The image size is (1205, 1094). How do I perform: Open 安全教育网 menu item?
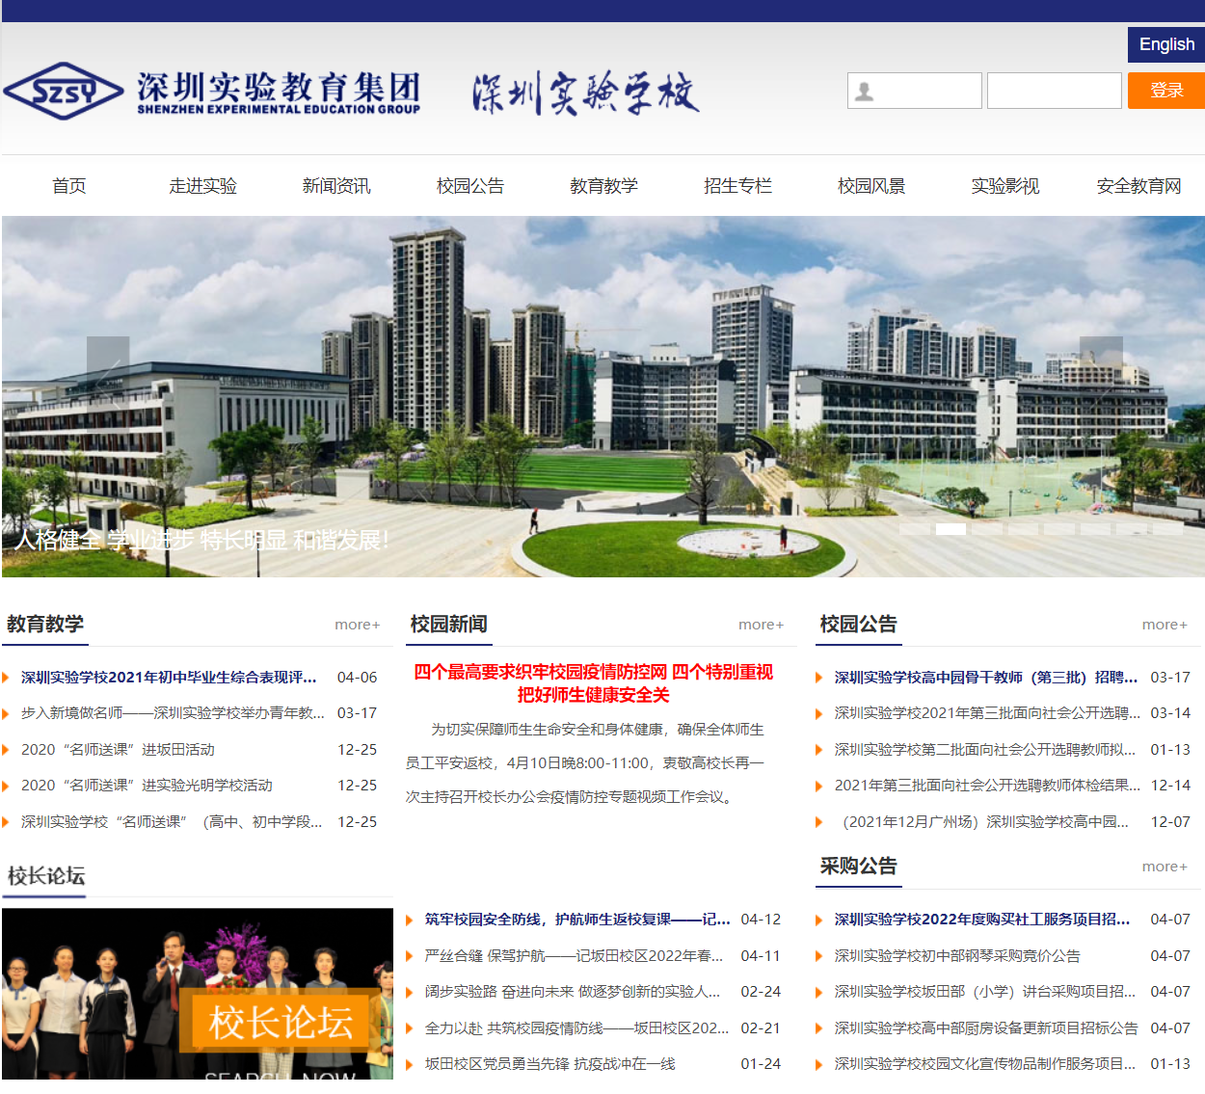[x=1139, y=186]
